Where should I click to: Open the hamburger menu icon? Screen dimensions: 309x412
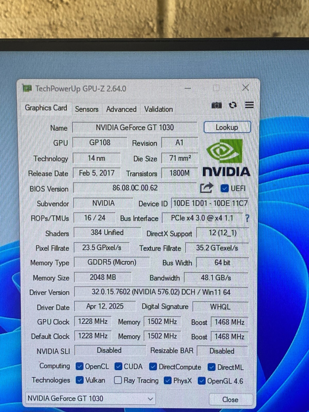click(249, 105)
